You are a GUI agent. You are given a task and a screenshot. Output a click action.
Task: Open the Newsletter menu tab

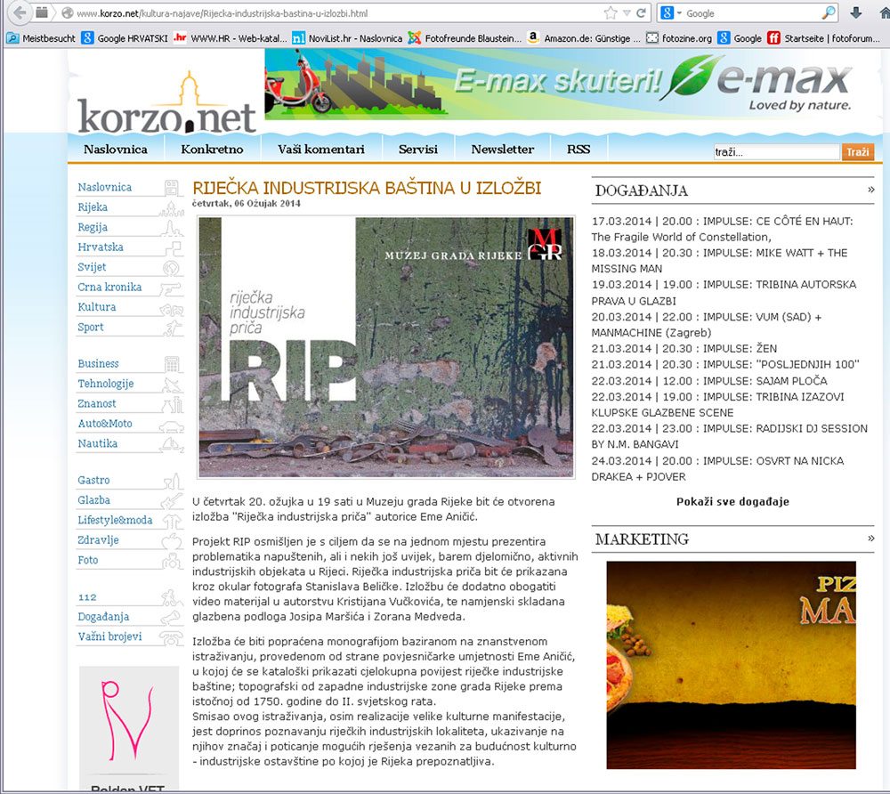point(502,150)
